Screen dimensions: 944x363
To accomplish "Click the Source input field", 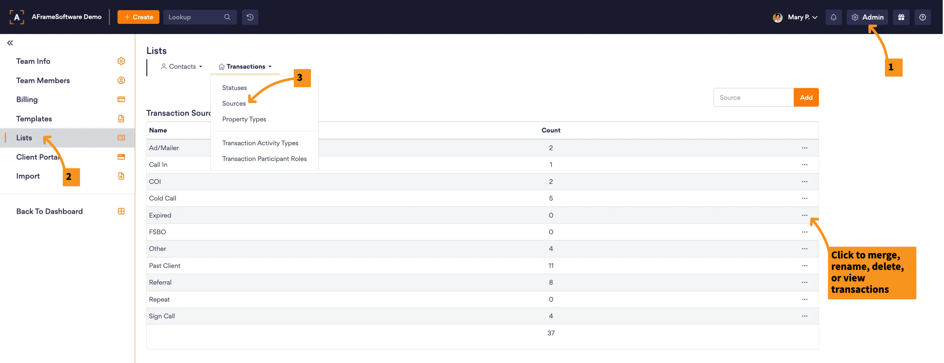I will point(753,97).
